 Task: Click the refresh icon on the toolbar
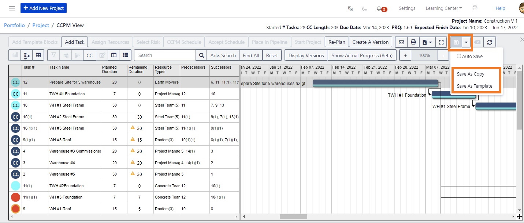[x=490, y=42]
